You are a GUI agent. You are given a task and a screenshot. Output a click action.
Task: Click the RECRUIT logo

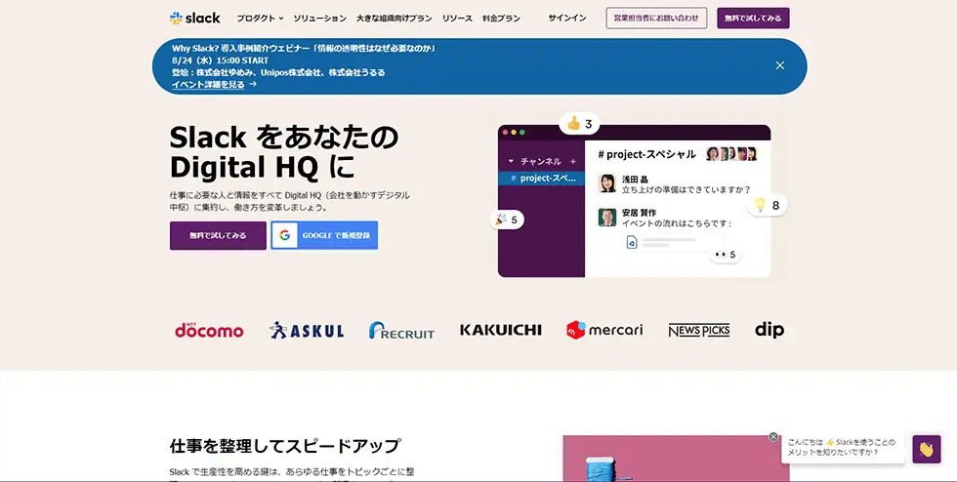click(x=401, y=331)
